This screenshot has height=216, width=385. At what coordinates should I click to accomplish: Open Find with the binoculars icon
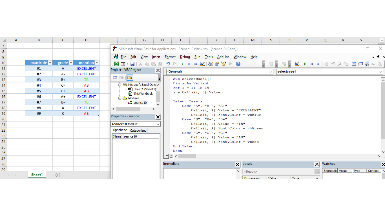click(x=160, y=64)
